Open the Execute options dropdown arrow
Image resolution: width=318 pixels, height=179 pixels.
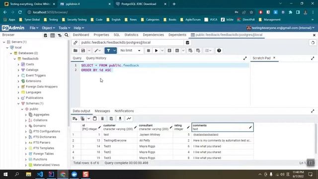coord(162,51)
